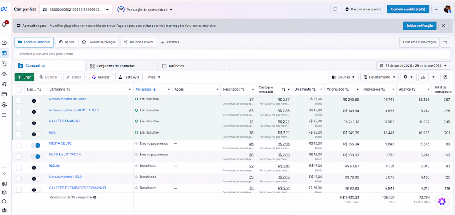This screenshot has width=455, height=215.
Task: Select the Anúncios ativos view tab
Action: (138, 42)
